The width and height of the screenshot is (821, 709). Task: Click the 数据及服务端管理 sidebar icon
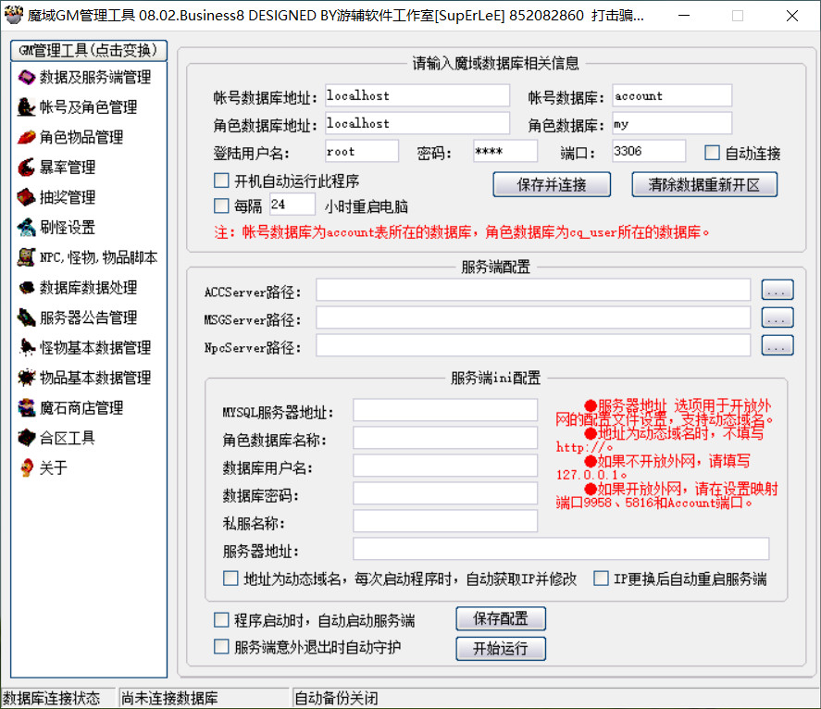(26, 78)
